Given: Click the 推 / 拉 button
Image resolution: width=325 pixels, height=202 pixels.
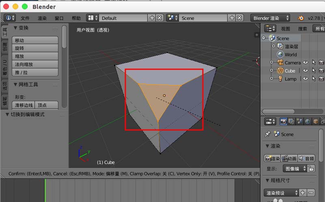Looking at the screenshot, I should point(35,72).
